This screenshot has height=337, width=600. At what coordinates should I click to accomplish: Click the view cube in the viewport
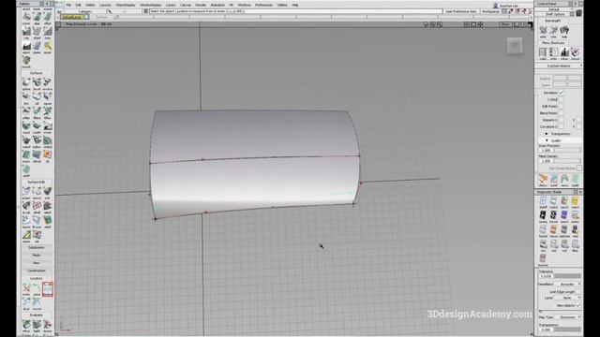click(x=515, y=46)
